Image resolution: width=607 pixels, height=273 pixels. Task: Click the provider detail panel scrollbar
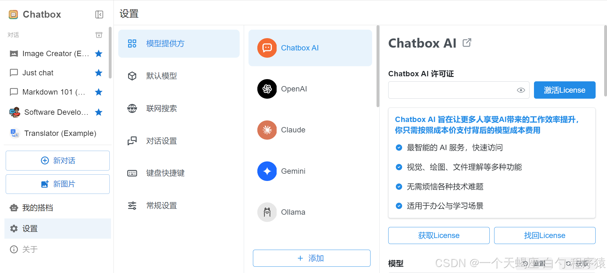pos(605,61)
